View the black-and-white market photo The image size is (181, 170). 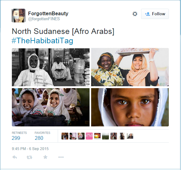pyautogui.click(x=51, y=67)
